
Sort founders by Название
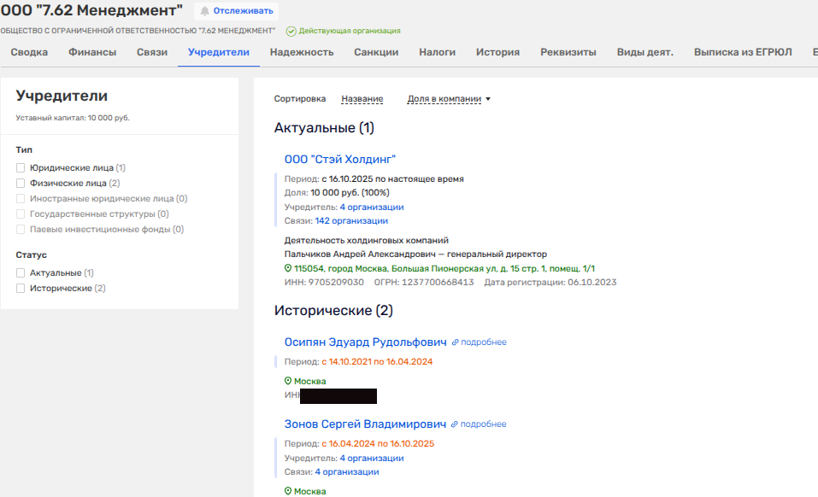pos(362,99)
